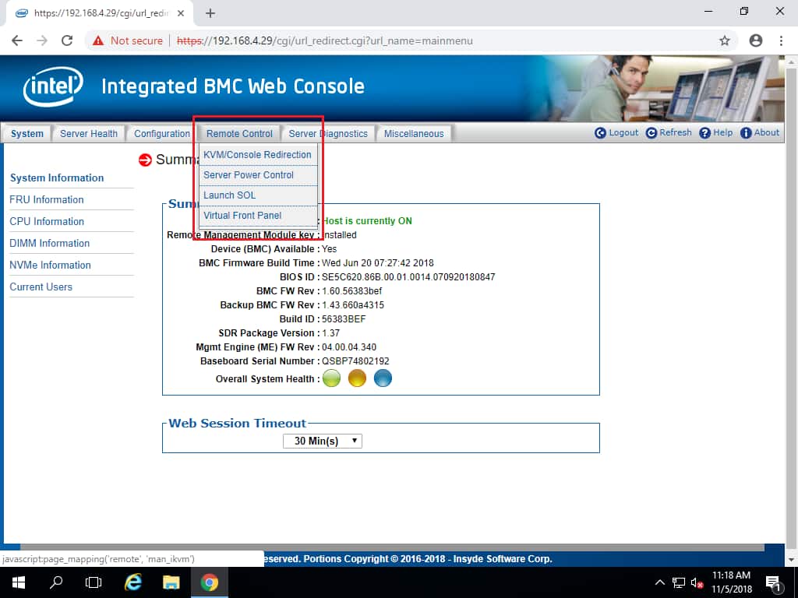The image size is (798, 598).
Task: Click BMC Firmware Build Time value
Action: pos(378,263)
